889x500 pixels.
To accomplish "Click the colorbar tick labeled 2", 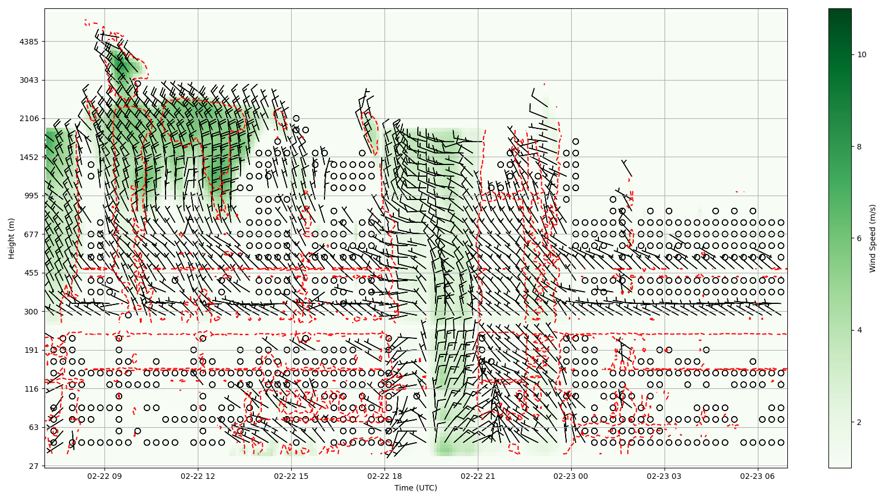I will 860,422.
